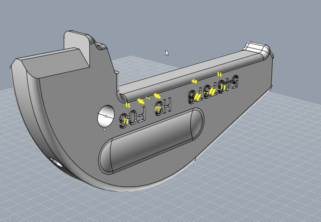
Task: Select the engraved "HS" letters on the model
Action: click(x=163, y=107)
